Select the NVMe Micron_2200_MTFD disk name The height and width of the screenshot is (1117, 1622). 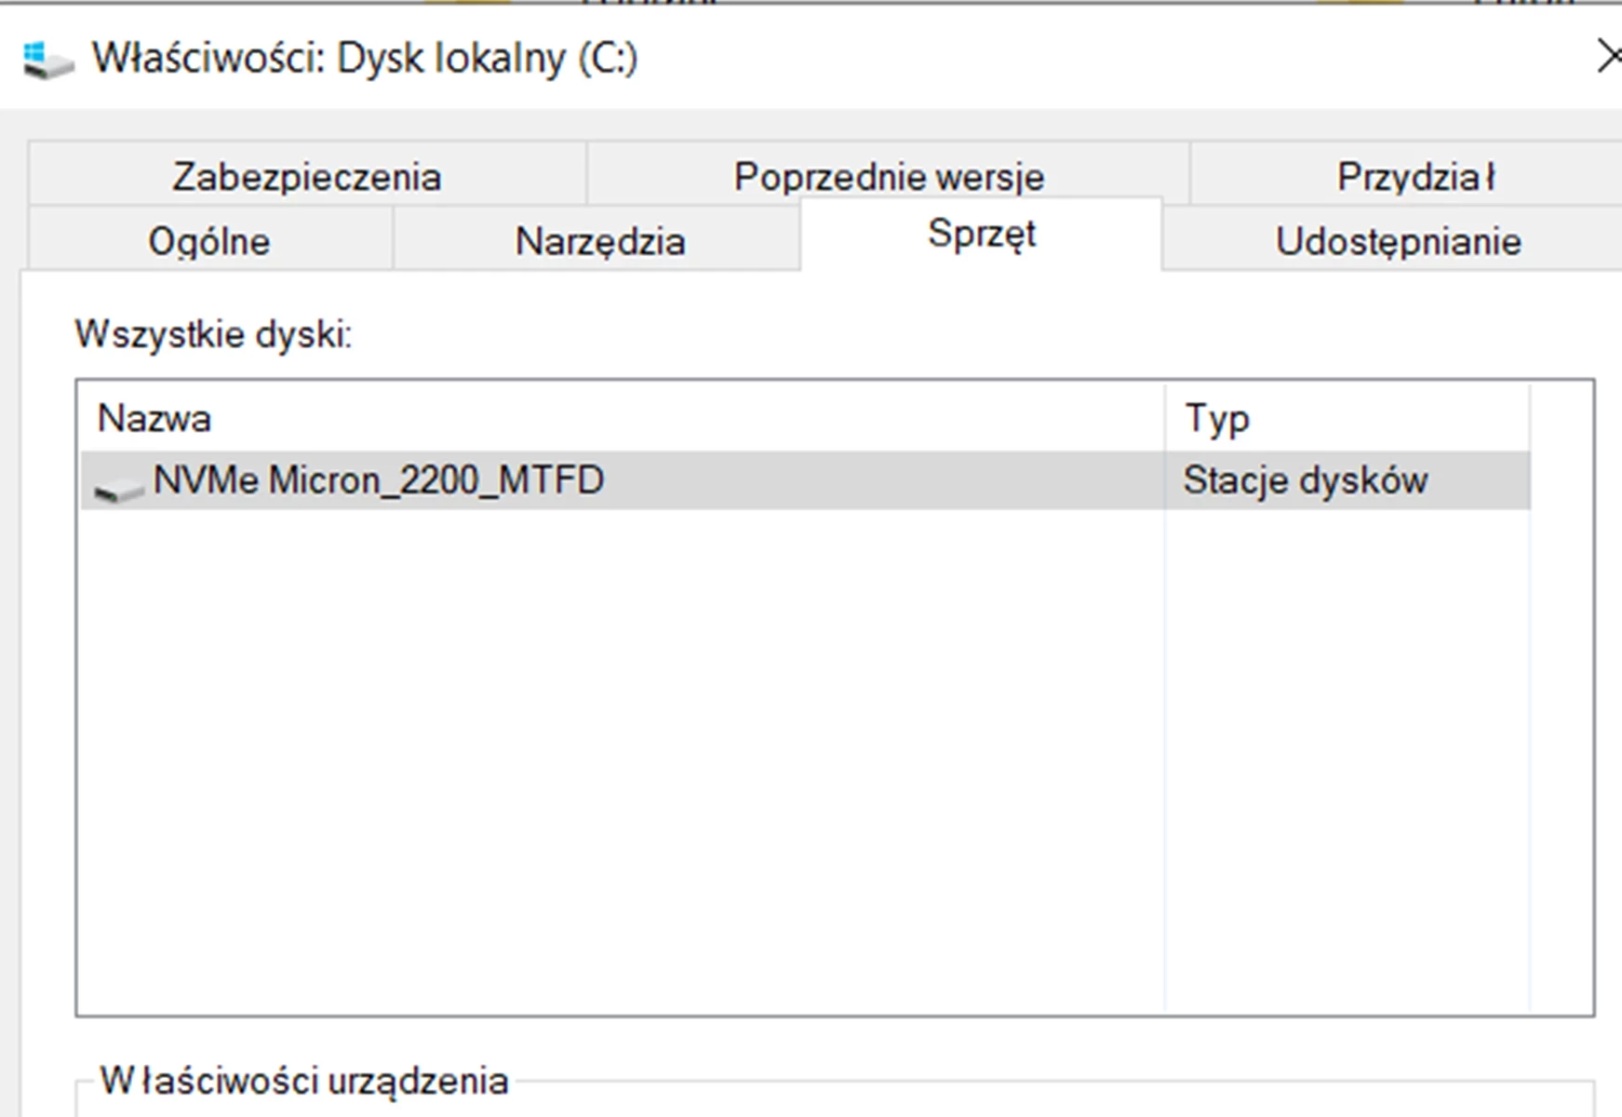point(379,480)
